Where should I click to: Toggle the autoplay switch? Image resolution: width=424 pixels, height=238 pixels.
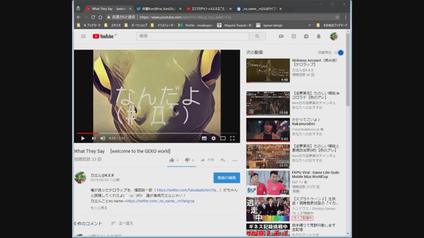point(339,53)
